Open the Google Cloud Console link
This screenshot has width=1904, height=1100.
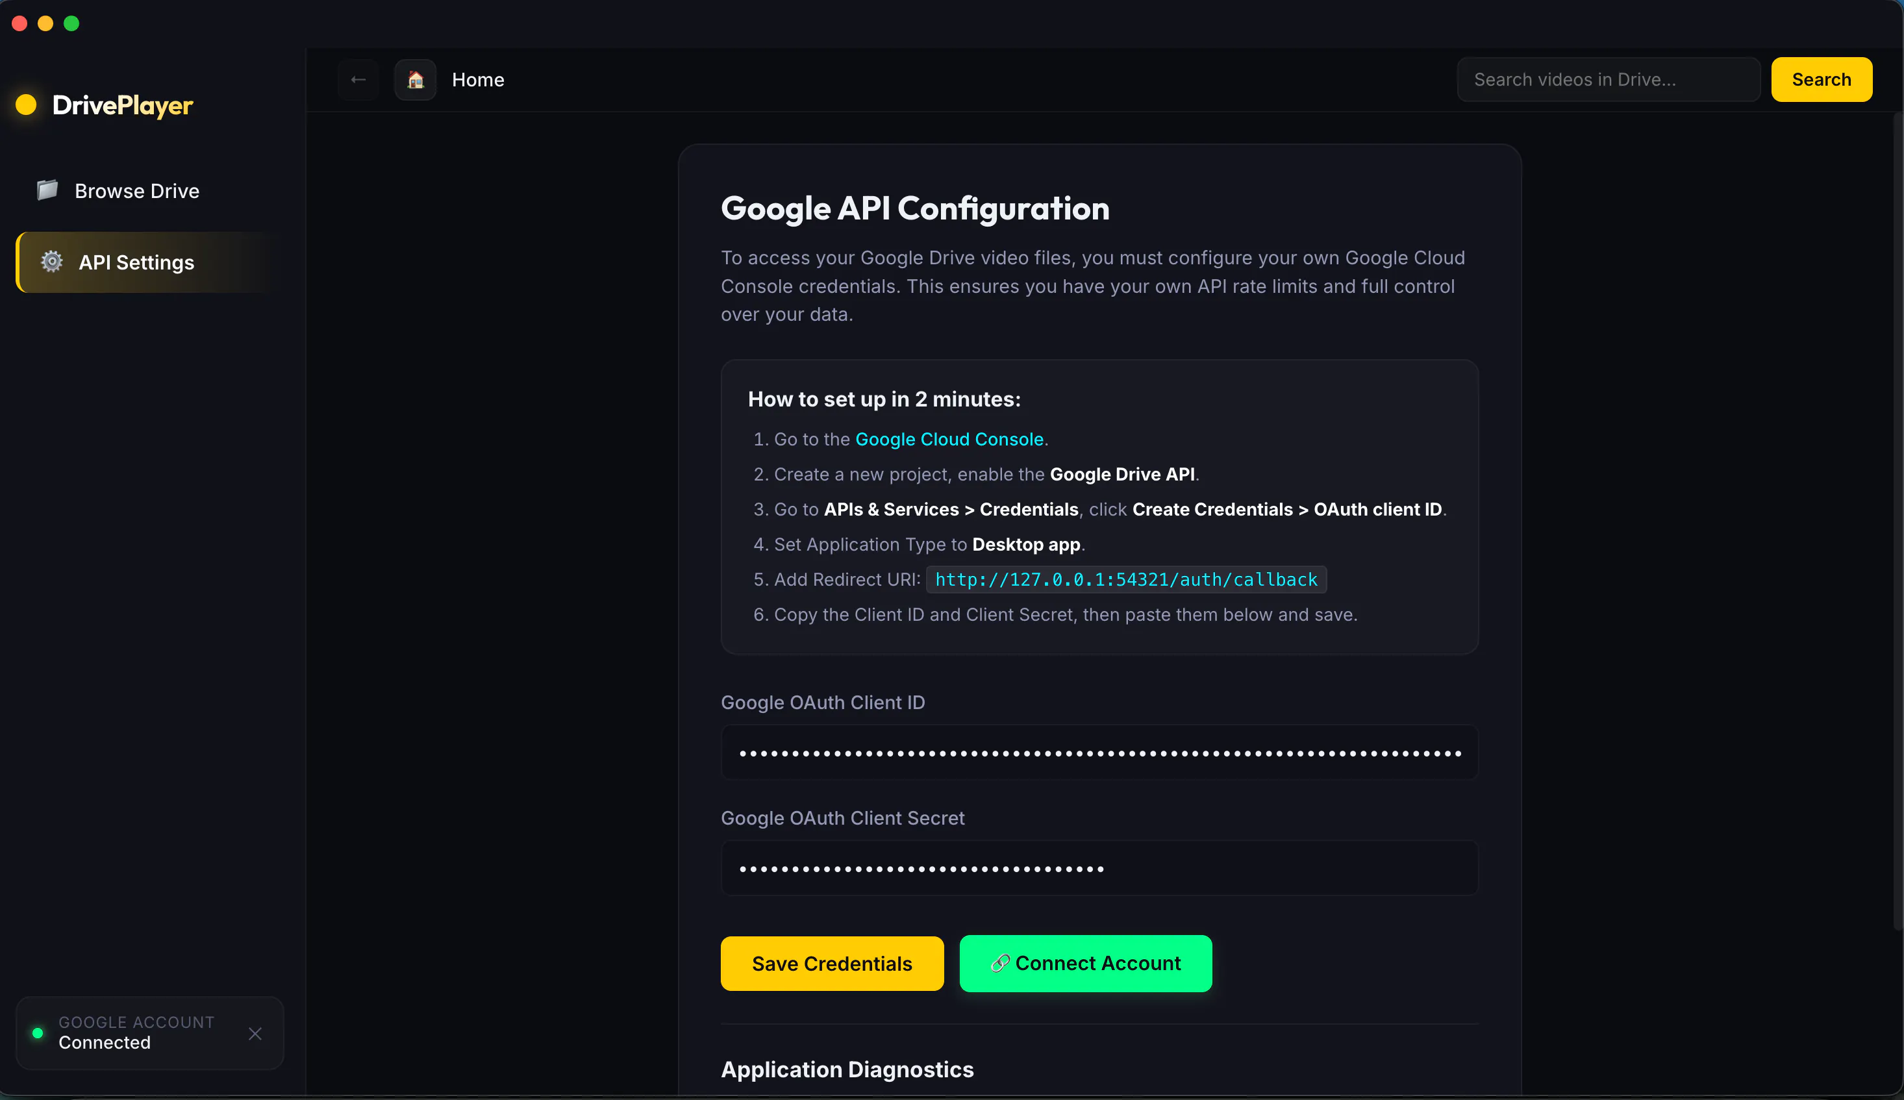click(x=949, y=439)
